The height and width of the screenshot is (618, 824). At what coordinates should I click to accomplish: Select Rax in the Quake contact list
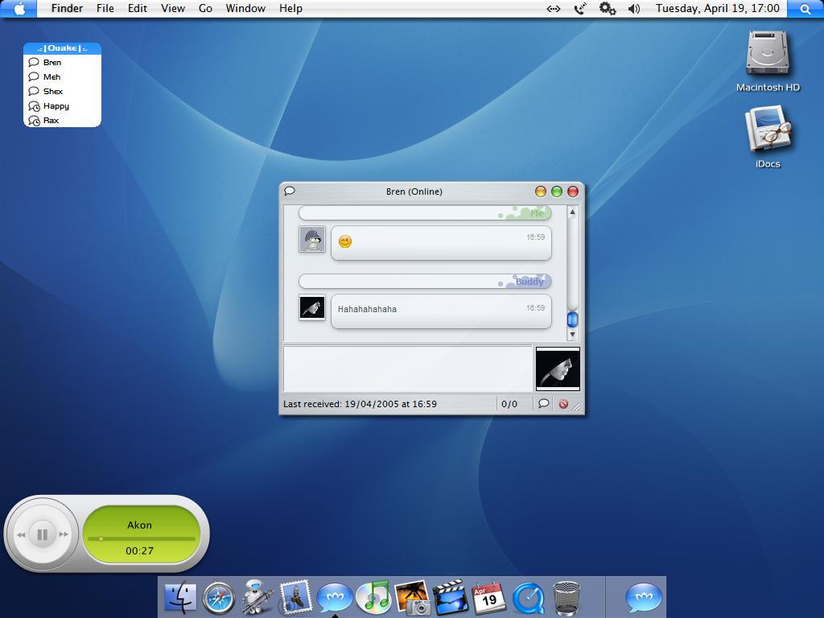[62, 121]
